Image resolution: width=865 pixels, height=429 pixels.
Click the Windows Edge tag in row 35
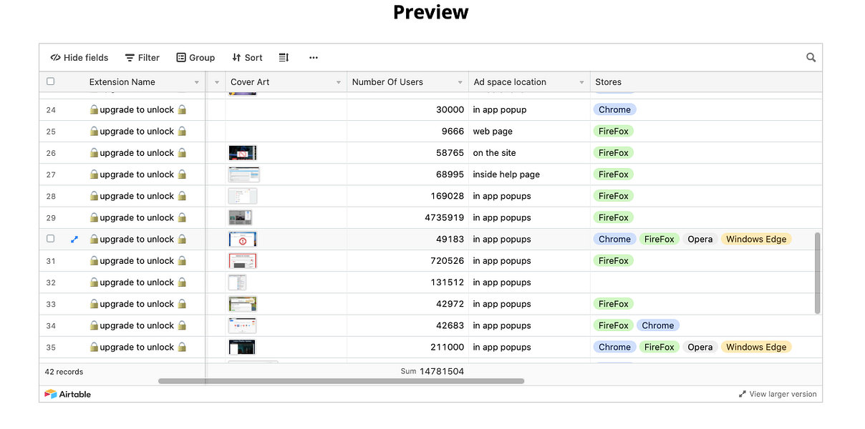(x=756, y=347)
